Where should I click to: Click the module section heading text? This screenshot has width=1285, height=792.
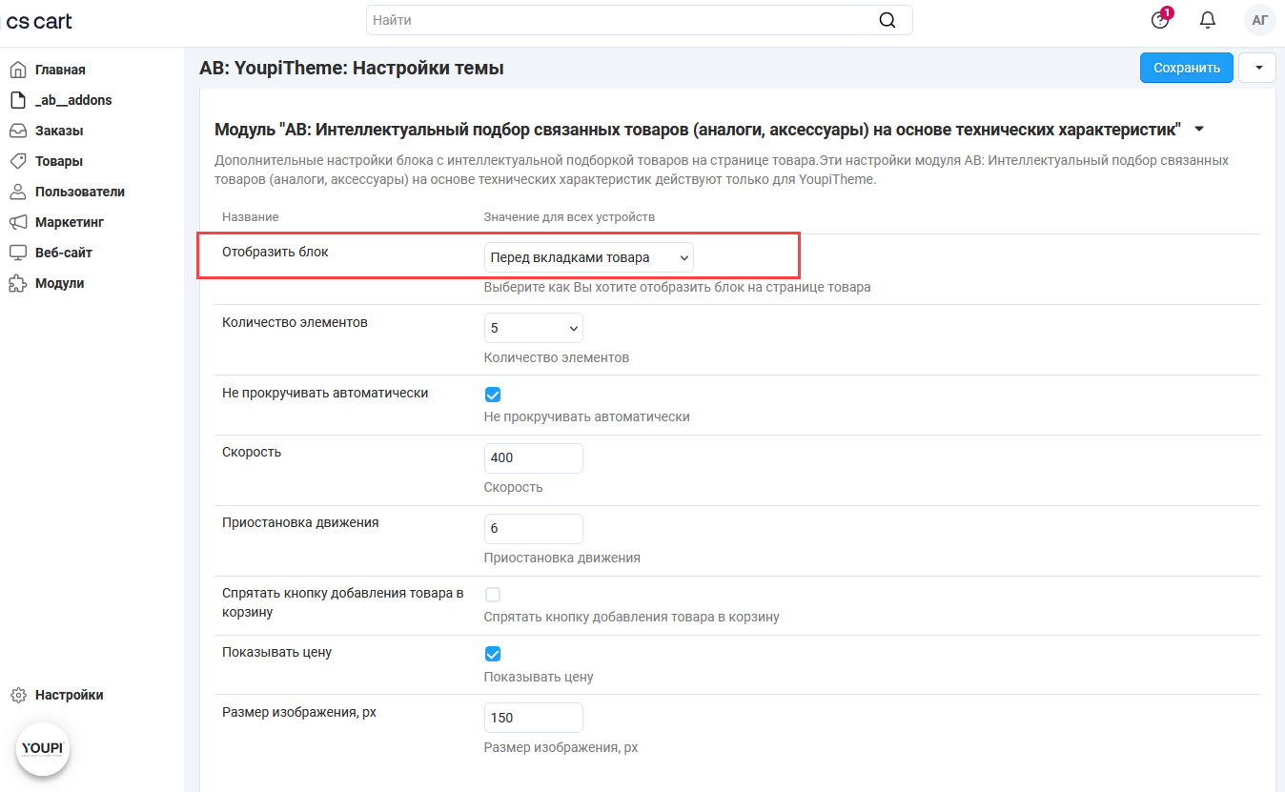698,129
